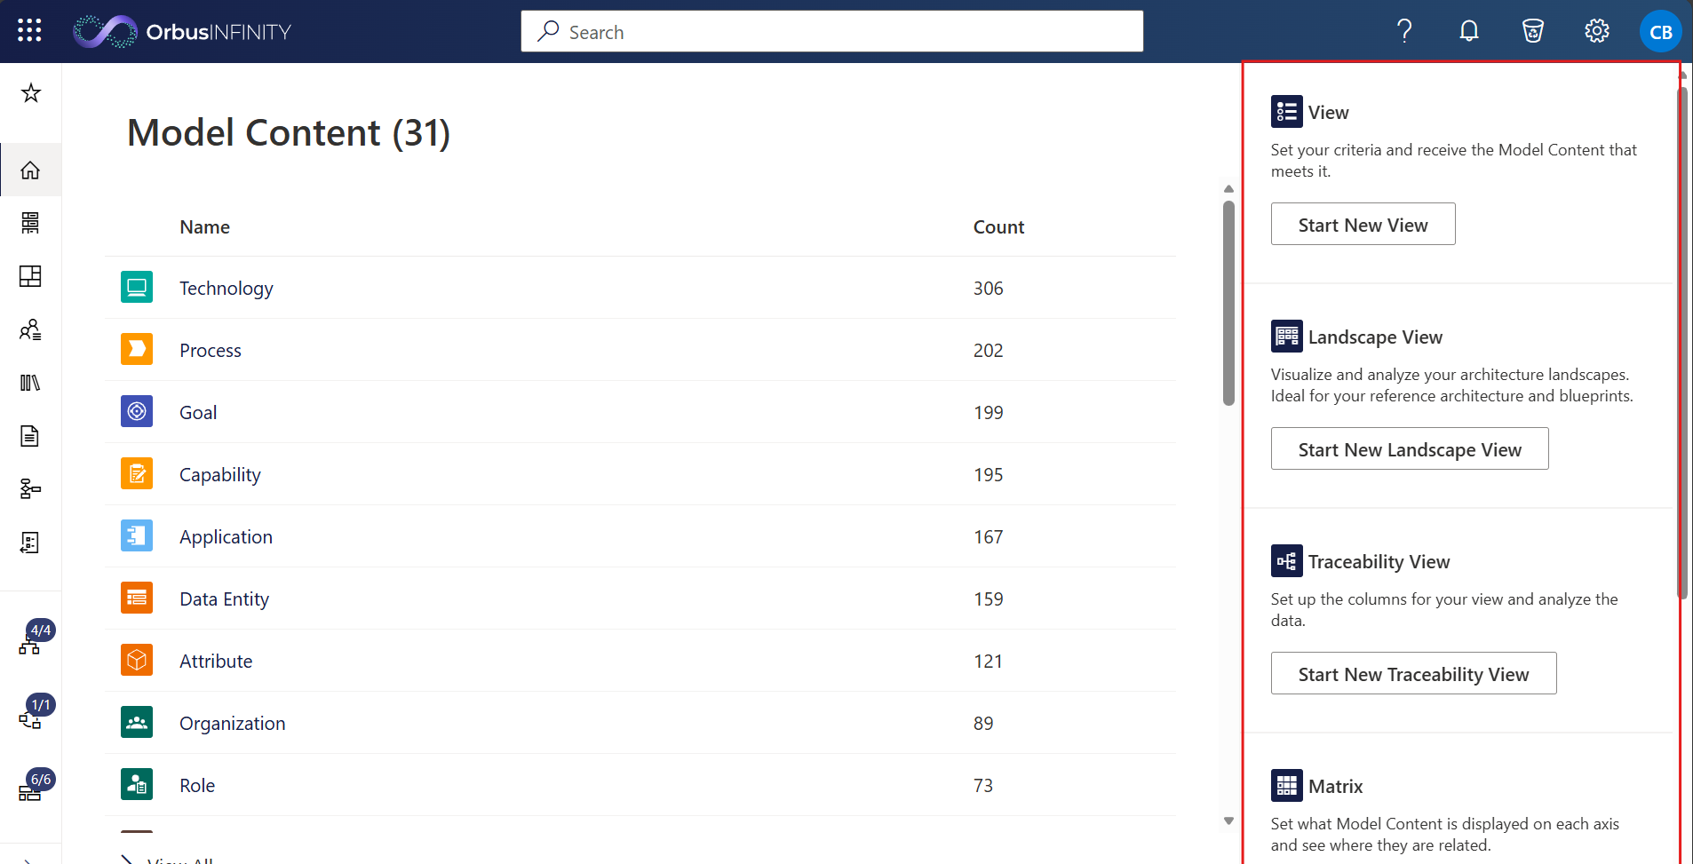This screenshot has height=864, width=1693.
Task: Click the Process row icon
Action: [x=137, y=349]
